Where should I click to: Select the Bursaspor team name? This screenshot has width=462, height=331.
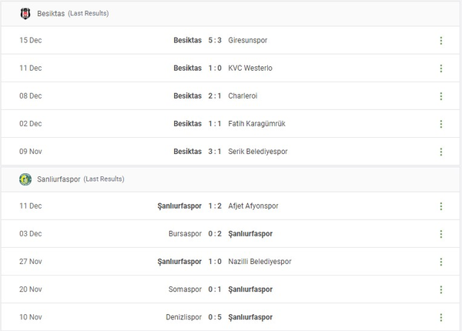click(x=185, y=234)
